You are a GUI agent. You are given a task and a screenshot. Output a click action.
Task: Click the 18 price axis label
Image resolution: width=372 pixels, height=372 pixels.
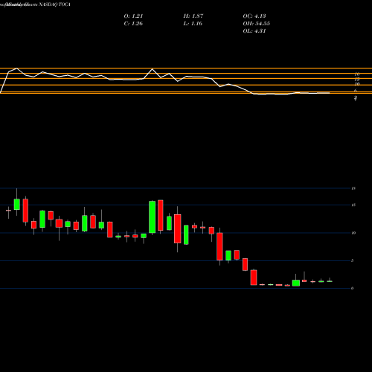point(353,188)
